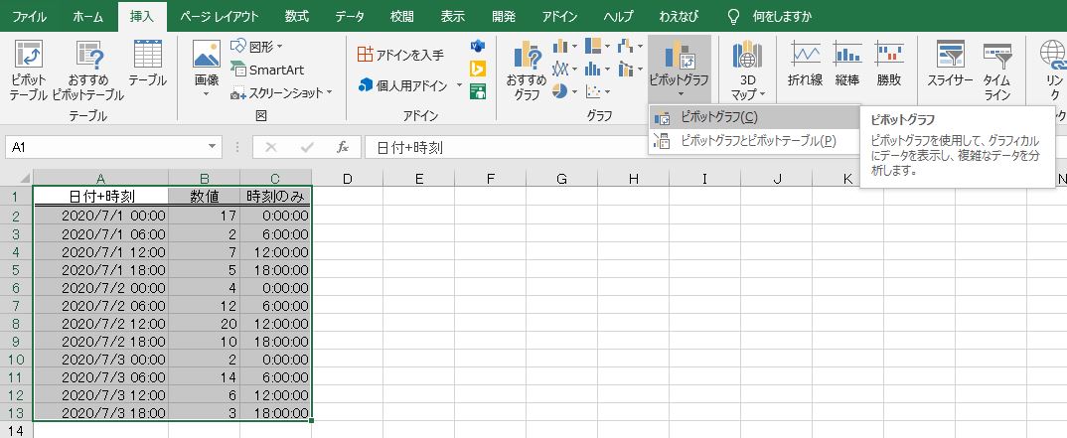The width and height of the screenshot is (1067, 438).
Task: Open the 画像 dropdown arrow
Action: 207,93
